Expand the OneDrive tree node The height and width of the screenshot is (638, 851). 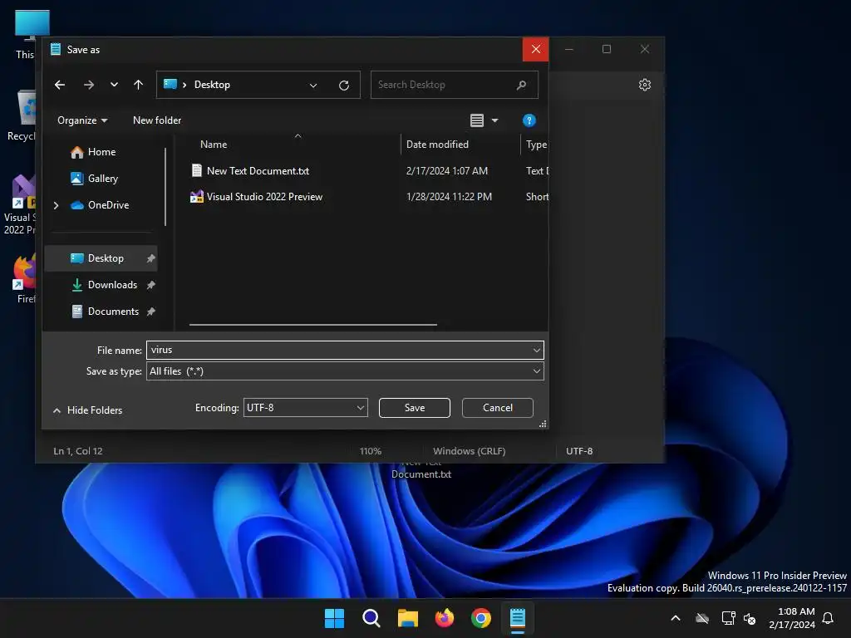56,205
